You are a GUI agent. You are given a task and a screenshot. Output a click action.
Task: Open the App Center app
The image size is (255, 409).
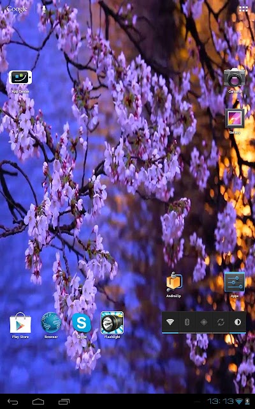click(20, 81)
